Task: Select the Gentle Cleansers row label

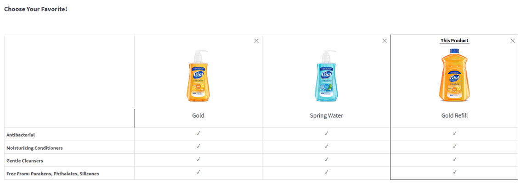Action: [x=25, y=161]
